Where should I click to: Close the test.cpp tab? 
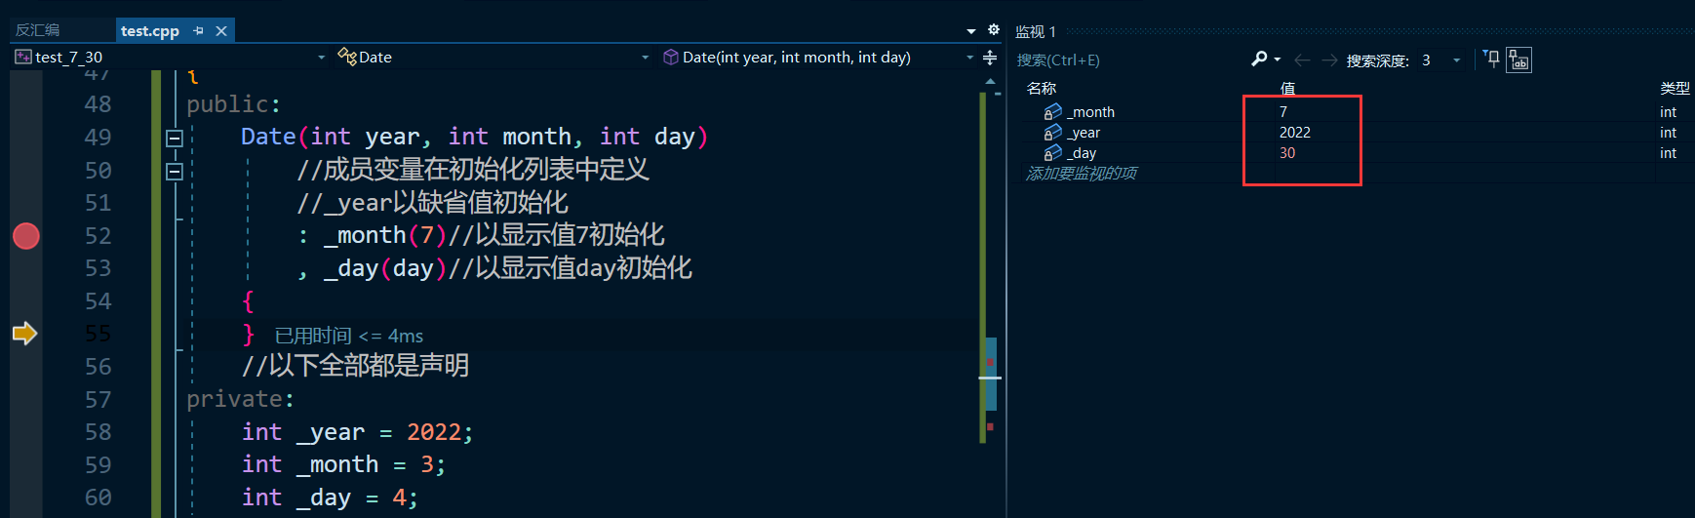pyautogui.click(x=221, y=31)
